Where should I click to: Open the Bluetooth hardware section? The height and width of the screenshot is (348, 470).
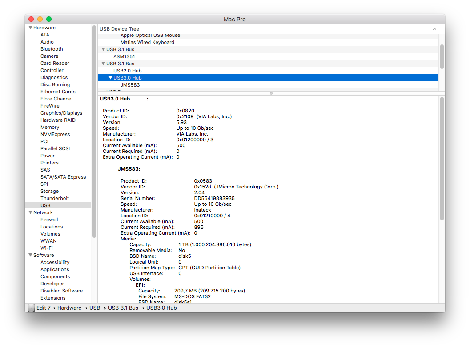(x=52, y=49)
